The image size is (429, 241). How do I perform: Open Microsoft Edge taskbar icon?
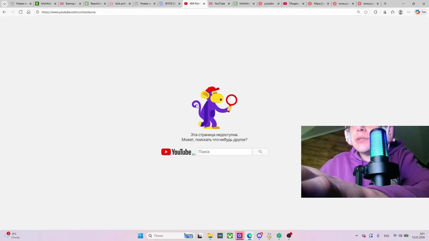[250, 236]
